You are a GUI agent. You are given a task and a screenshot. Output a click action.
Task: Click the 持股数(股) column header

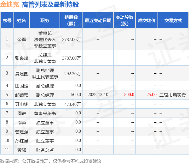[71, 21]
